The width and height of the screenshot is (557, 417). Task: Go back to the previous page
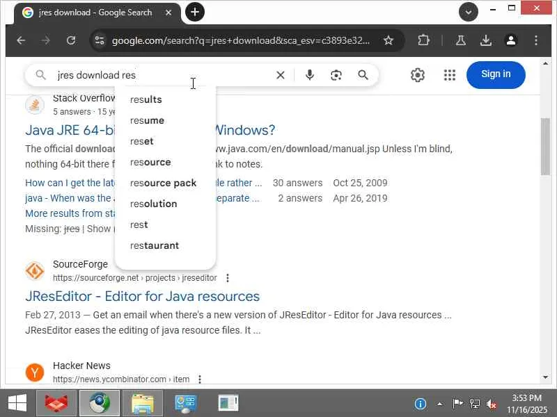tap(21, 40)
